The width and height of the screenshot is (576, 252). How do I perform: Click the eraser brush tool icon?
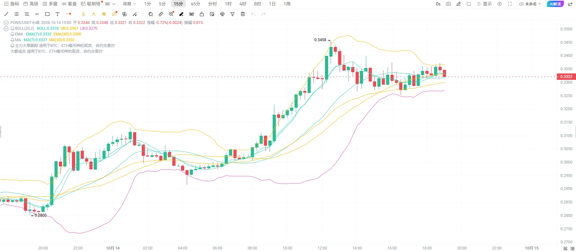click(x=181, y=14)
